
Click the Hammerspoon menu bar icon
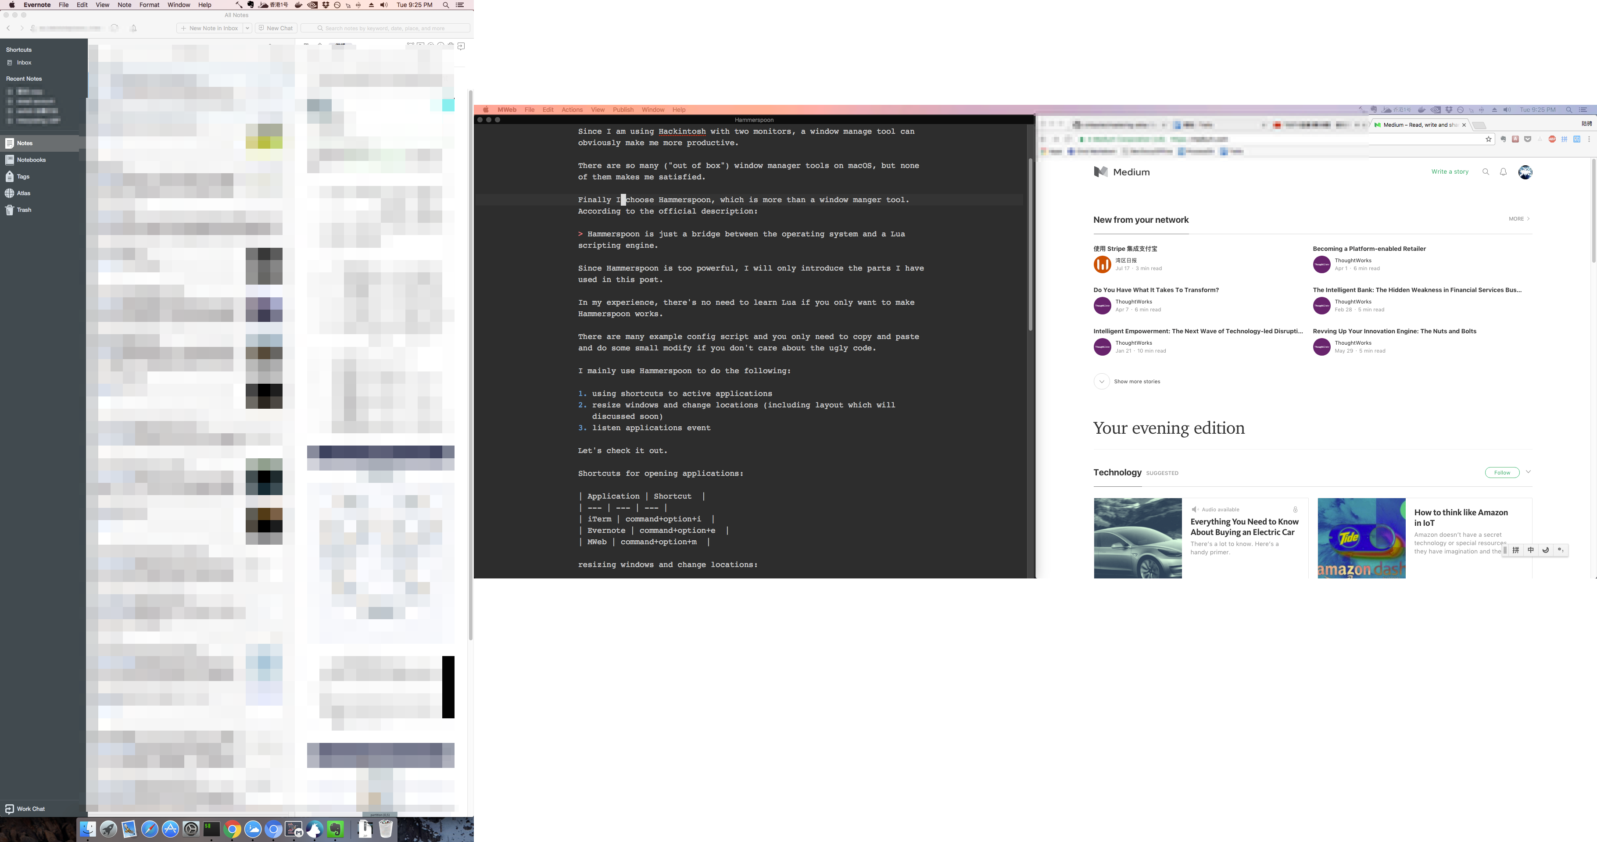239,5
